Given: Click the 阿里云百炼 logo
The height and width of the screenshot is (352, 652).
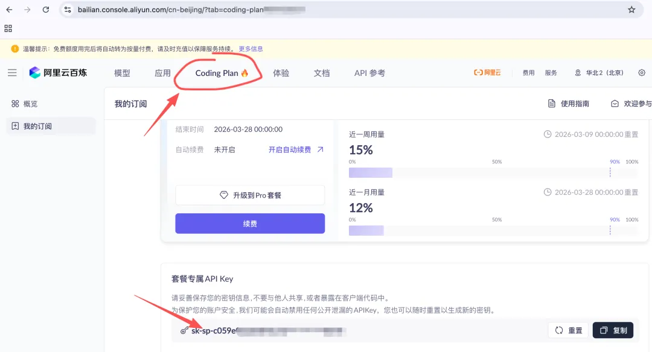Looking at the screenshot, I should coord(58,73).
